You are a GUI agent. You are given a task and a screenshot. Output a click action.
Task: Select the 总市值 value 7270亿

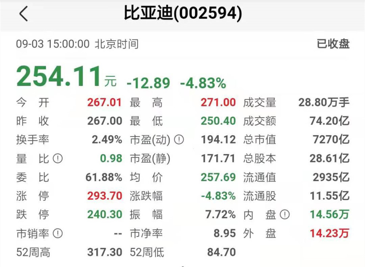point(331,140)
